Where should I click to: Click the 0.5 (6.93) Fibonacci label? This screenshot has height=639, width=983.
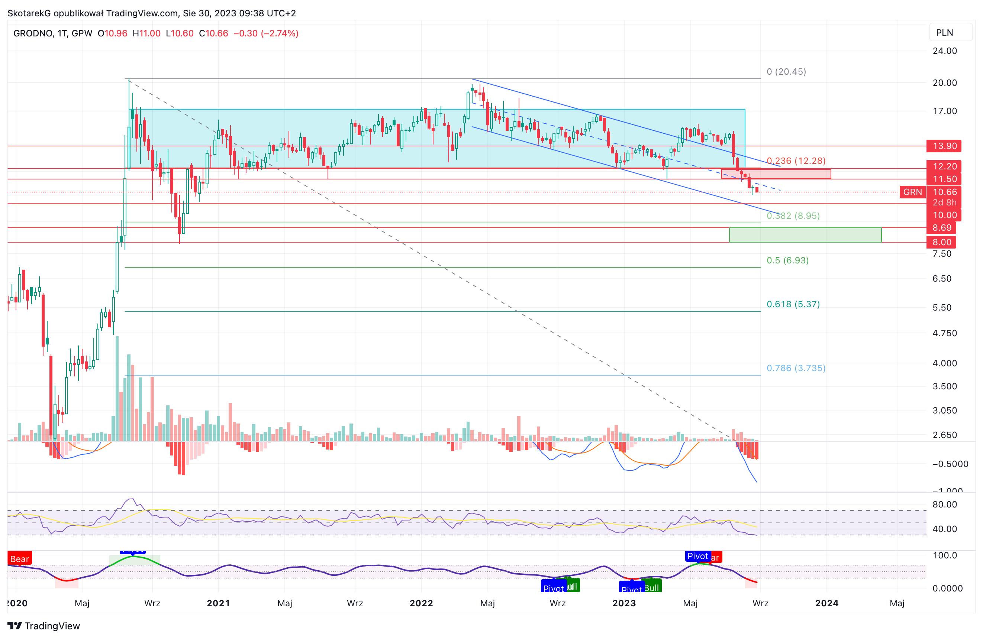pos(788,260)
